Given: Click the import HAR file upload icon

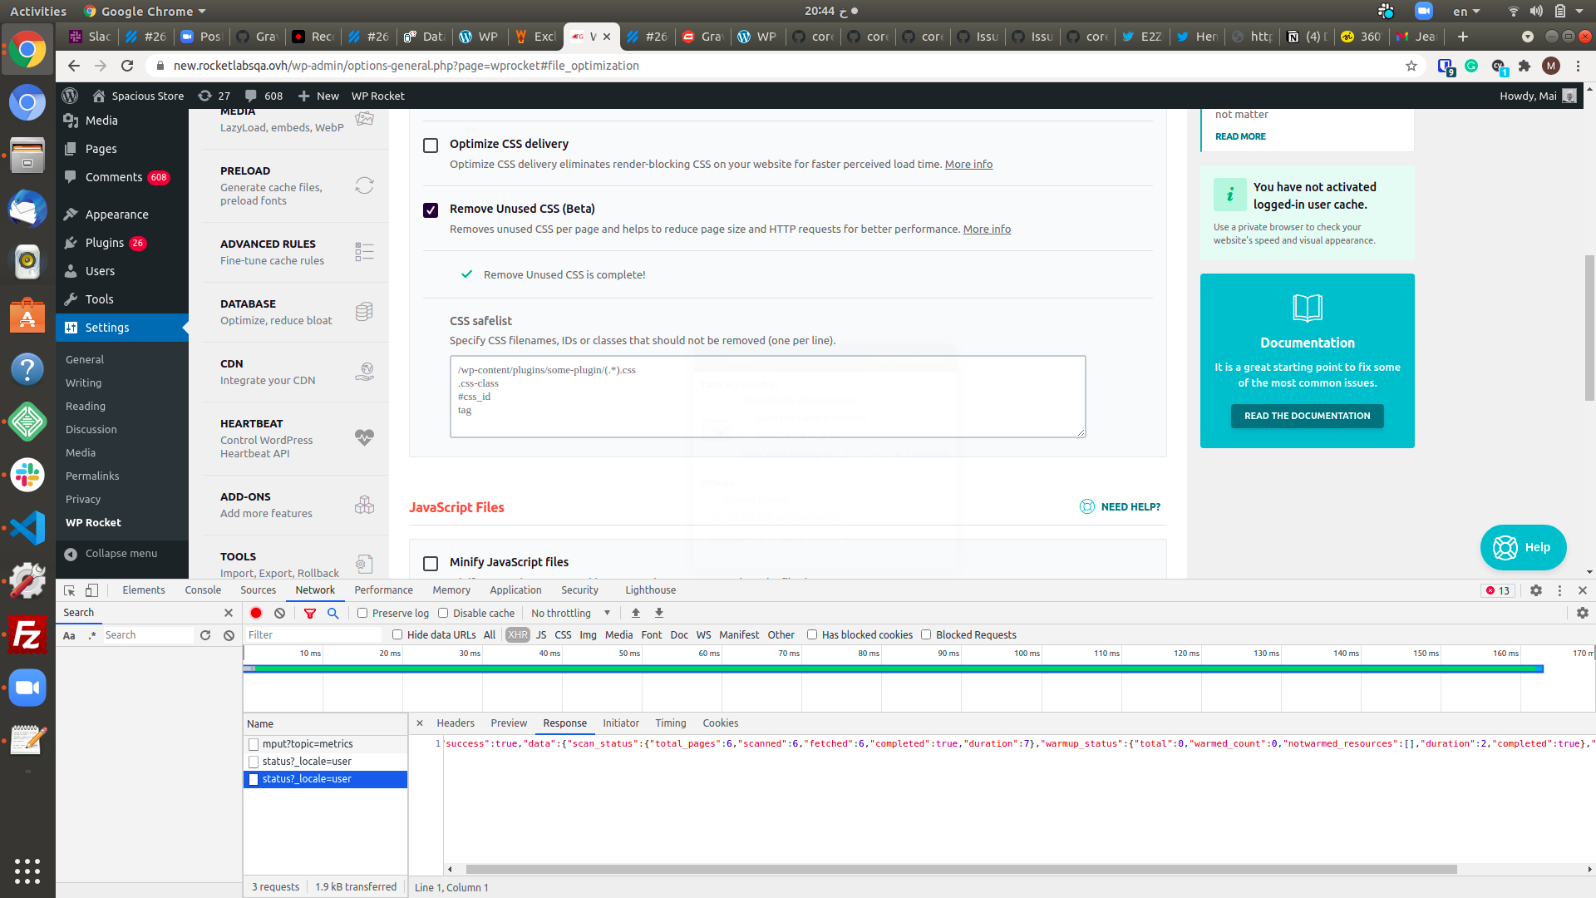Looking at the screenshot, I should (636, 613).
